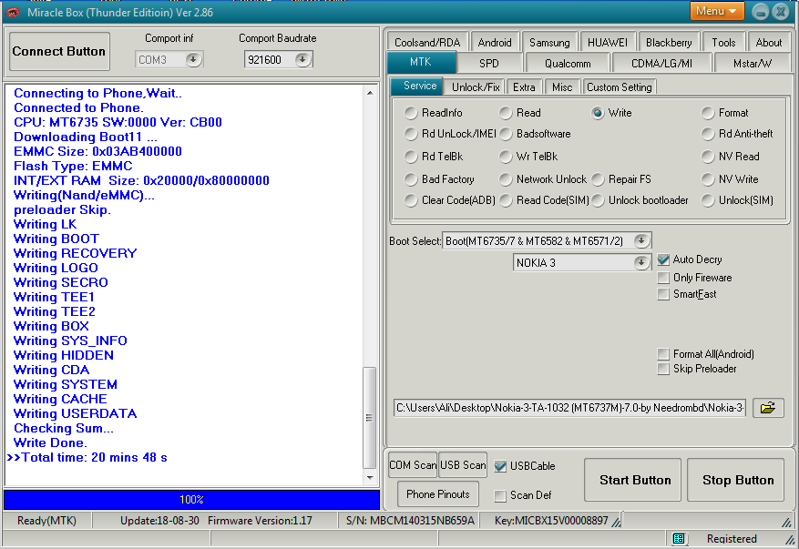Click the log scrollbar up arrow
This screenshot has height=549, width=799.
point(370,93)
